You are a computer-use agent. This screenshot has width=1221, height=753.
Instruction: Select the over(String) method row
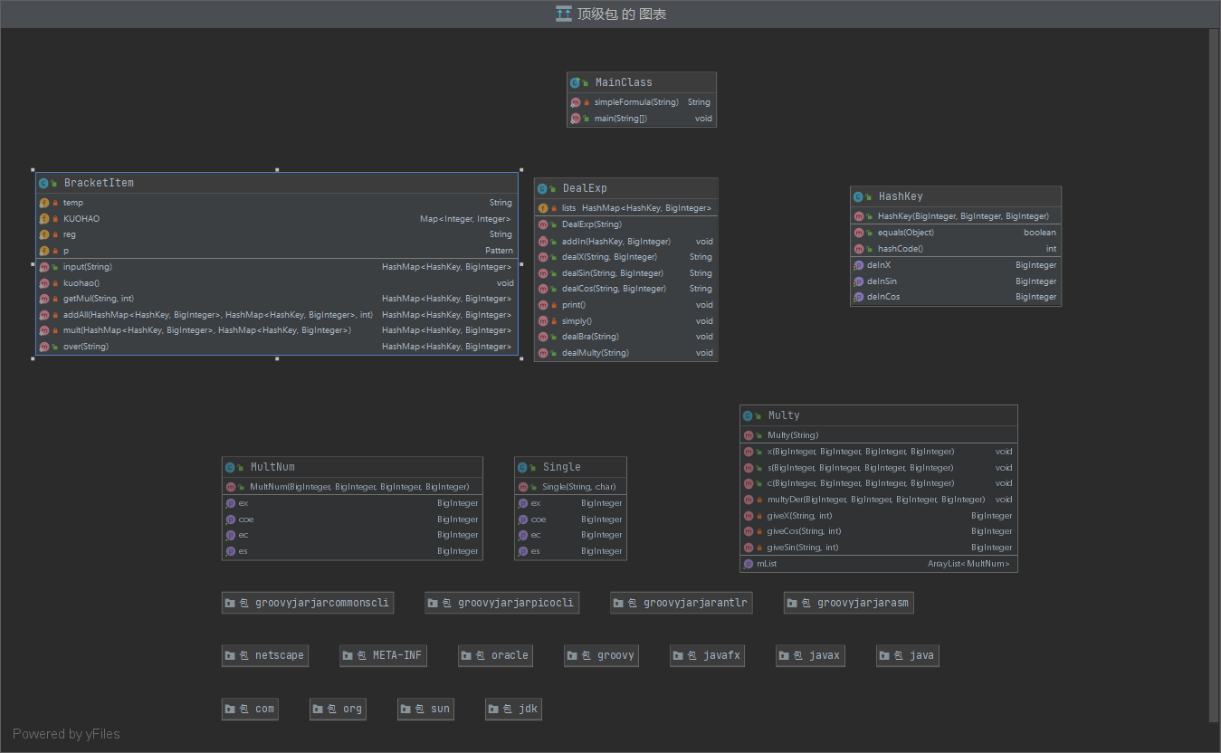(x=277, y=347)
